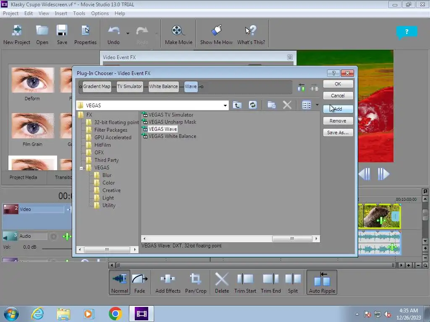Open Plug-In Chooser help question button
Image resolution: width=430 pixels, height=322 pixels.
(334, 73)
